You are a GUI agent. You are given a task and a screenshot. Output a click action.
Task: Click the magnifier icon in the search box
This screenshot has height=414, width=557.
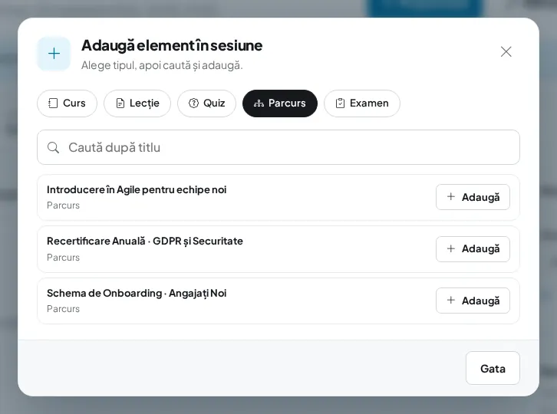[53, 147]
